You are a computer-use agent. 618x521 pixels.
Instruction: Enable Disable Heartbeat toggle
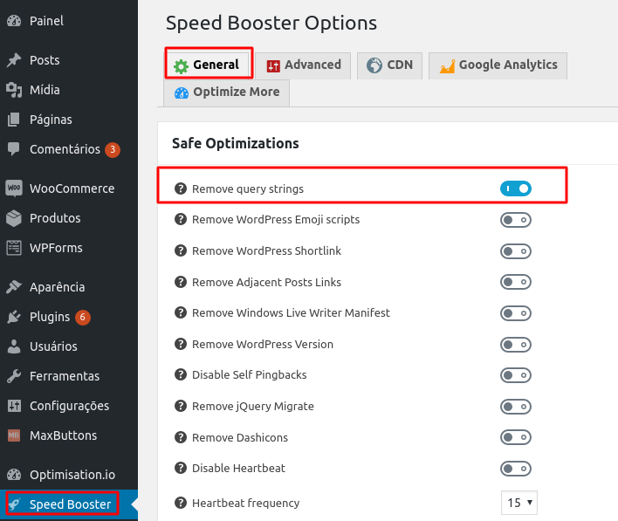coord(516,469)
